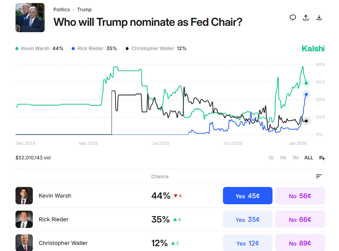Click the sort icon above candidate rows
The width and height of the screenshot is (339, 251).
tap(318, 176)
